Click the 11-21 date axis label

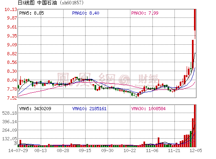click(174, 150)
